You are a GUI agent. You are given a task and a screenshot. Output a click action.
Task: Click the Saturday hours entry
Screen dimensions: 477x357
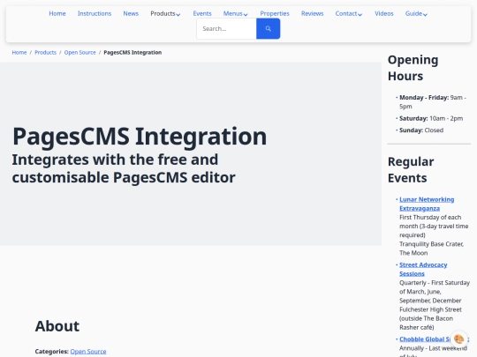click(431, 118)
